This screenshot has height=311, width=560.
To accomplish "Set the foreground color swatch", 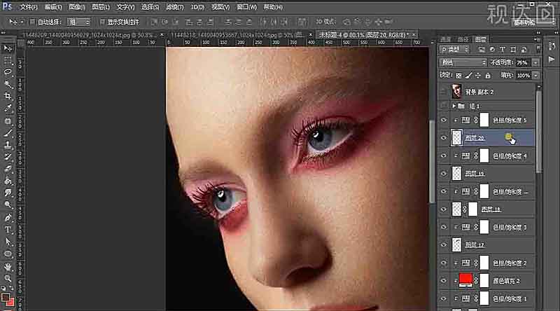I will coord(6,298).
